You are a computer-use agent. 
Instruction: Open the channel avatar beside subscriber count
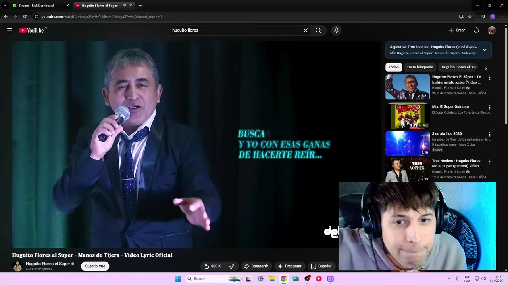click(17, 266)
